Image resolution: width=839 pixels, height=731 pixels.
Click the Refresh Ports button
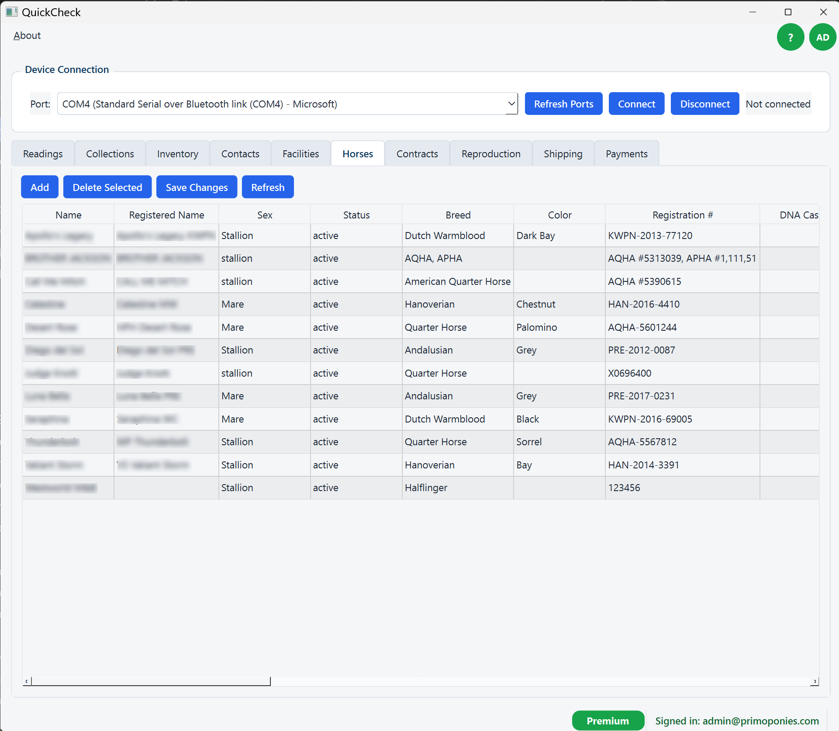point(563,104)
